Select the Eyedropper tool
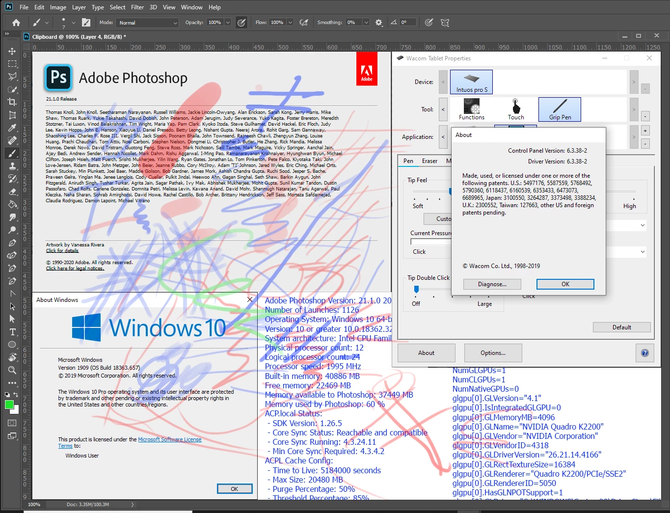The image size is (670, 513). coord(12,128)
